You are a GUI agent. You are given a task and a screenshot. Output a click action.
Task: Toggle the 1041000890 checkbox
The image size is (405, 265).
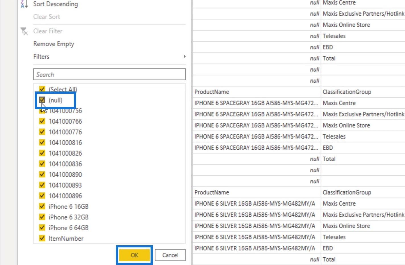42,174
